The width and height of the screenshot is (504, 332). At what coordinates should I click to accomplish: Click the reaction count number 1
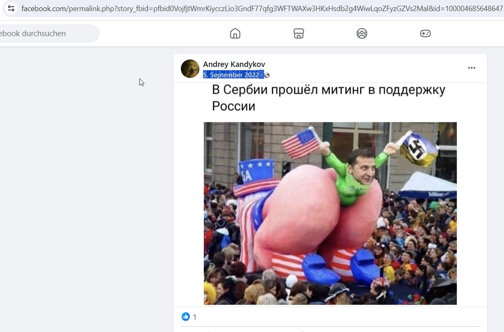(195, 317)
